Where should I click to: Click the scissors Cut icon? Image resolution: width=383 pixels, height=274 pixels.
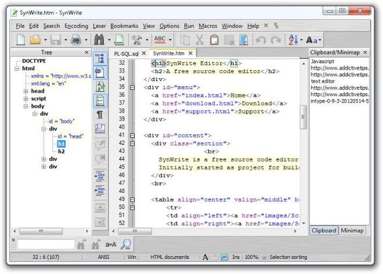200,40
